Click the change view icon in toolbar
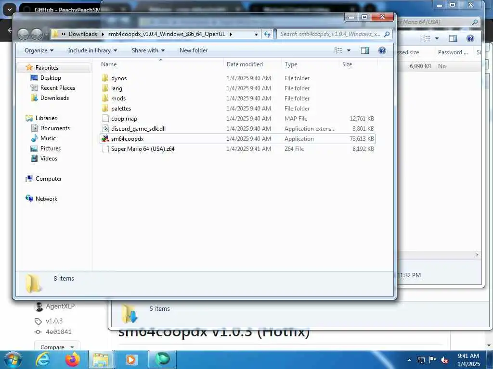The height and width of the screenshot is (369, 493). pos(338,50)
